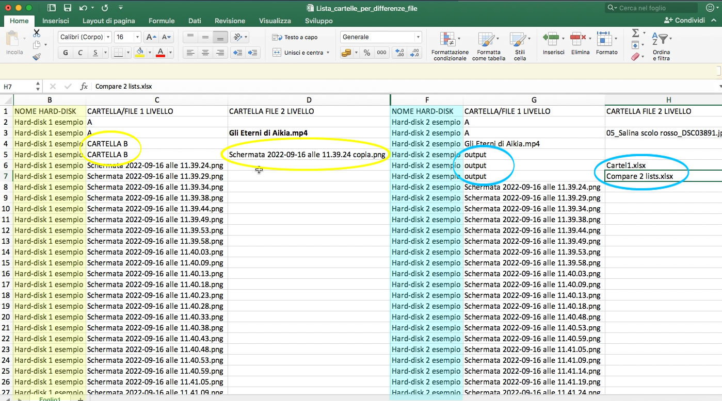Toggle top vertical alignment
This screenshot has width=722, height=401.
[190, 37]
